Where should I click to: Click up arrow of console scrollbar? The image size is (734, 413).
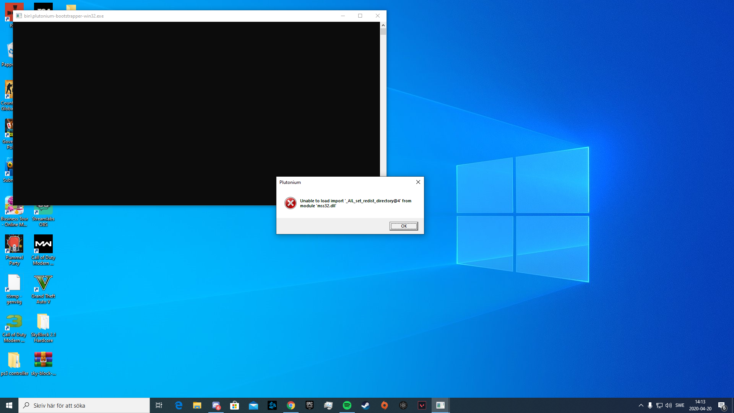click(383, 25)
